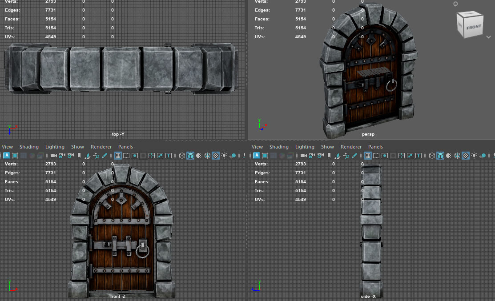
Task: Click Lock Camera icon in side view panel
Action: coord(312,156)
